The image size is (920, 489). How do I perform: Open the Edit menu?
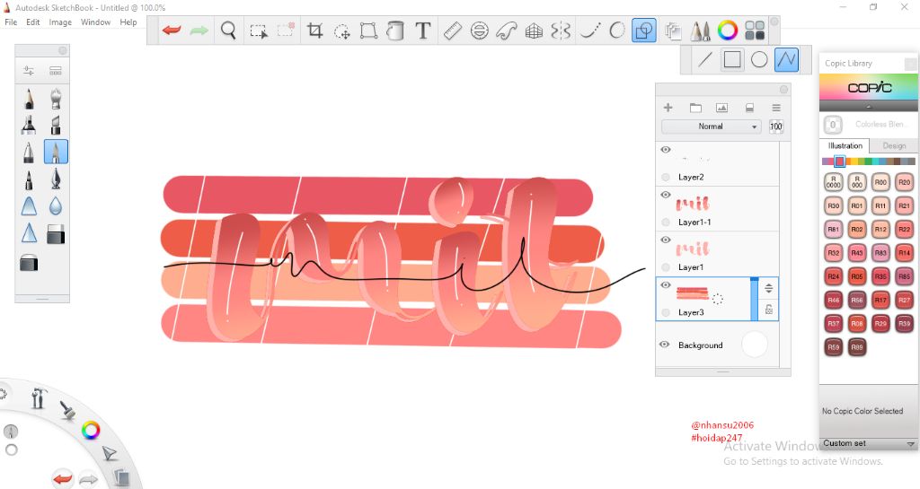[33, 22]
